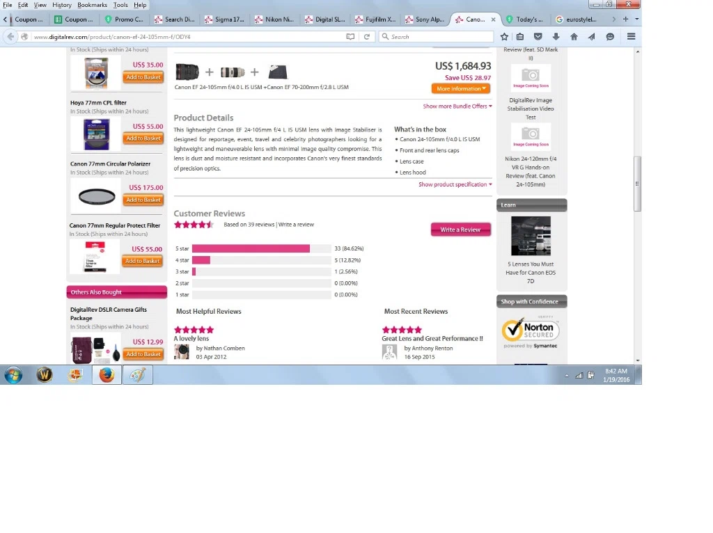Viewport: 713px width, 533px height.
Task: Switch to the Nikon Ni... tab
Action: coord(274,19)
